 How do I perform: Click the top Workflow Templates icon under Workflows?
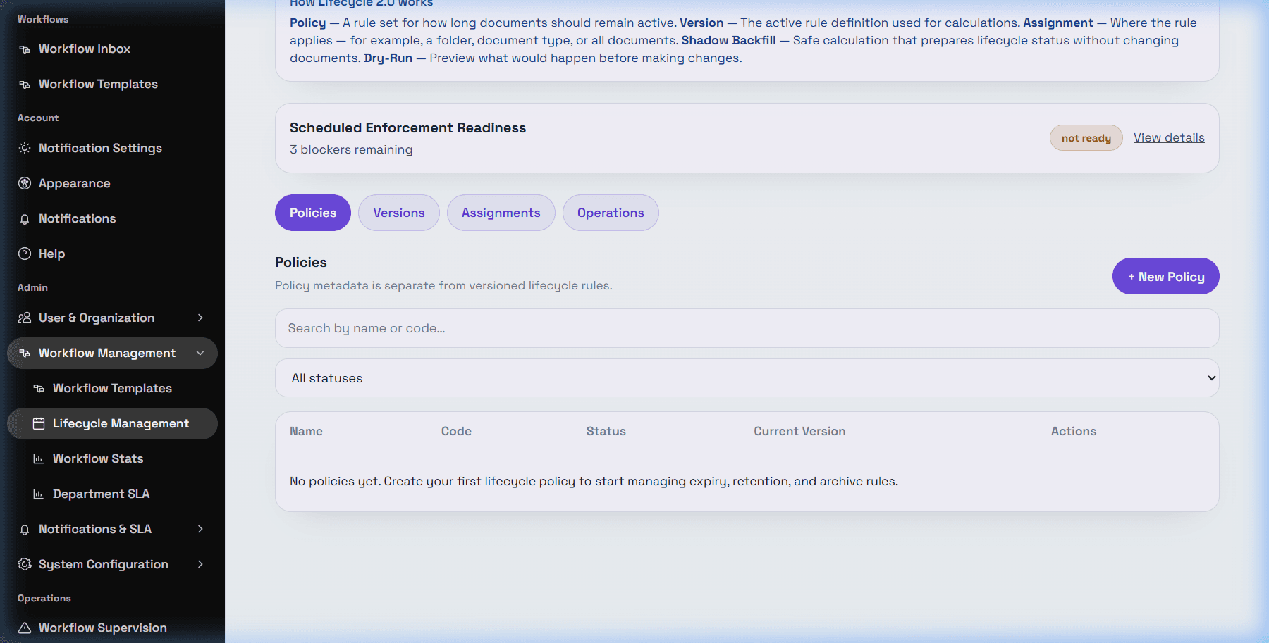(25, 85)
